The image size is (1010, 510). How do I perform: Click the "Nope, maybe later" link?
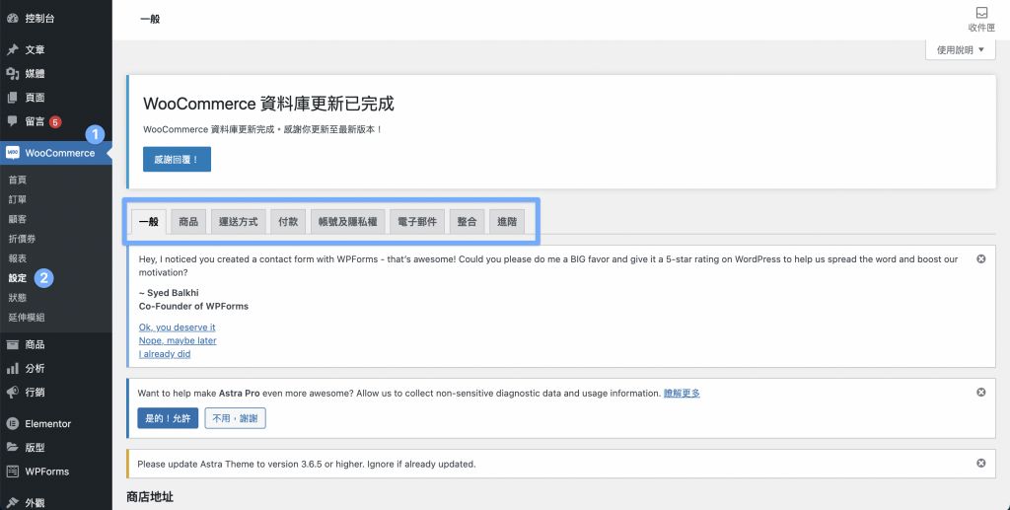pos(178,340)
